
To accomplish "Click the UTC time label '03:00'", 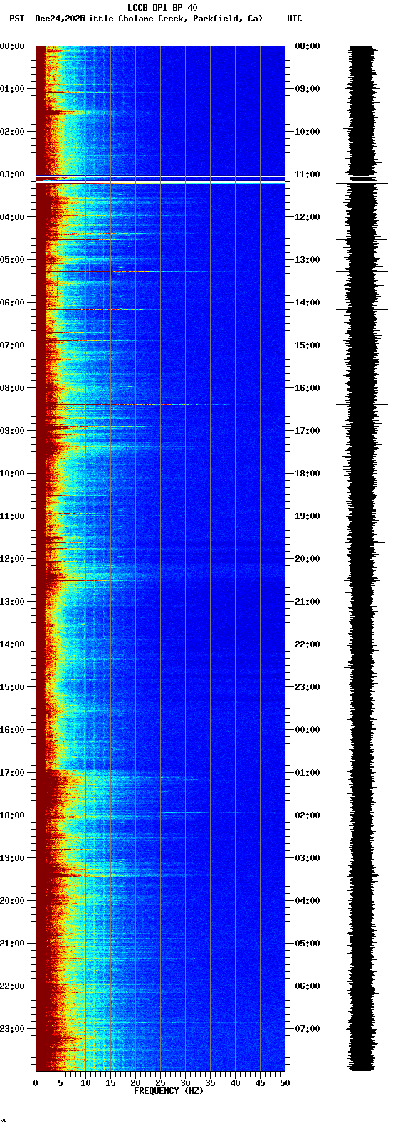I will coord(308,858).
